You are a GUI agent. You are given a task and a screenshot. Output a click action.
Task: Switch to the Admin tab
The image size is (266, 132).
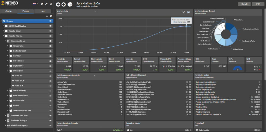[x=9, y=11]
